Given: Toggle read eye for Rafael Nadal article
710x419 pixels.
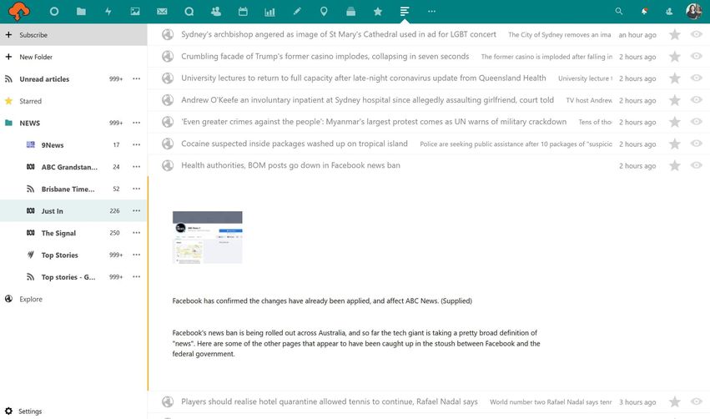Looking at the screenshot, I should [x=697, y=401].
